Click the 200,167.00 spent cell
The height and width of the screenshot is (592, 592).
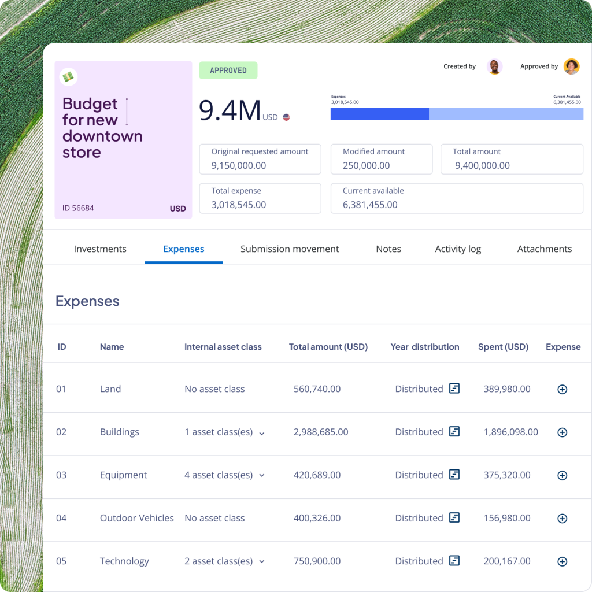[507, 561]
